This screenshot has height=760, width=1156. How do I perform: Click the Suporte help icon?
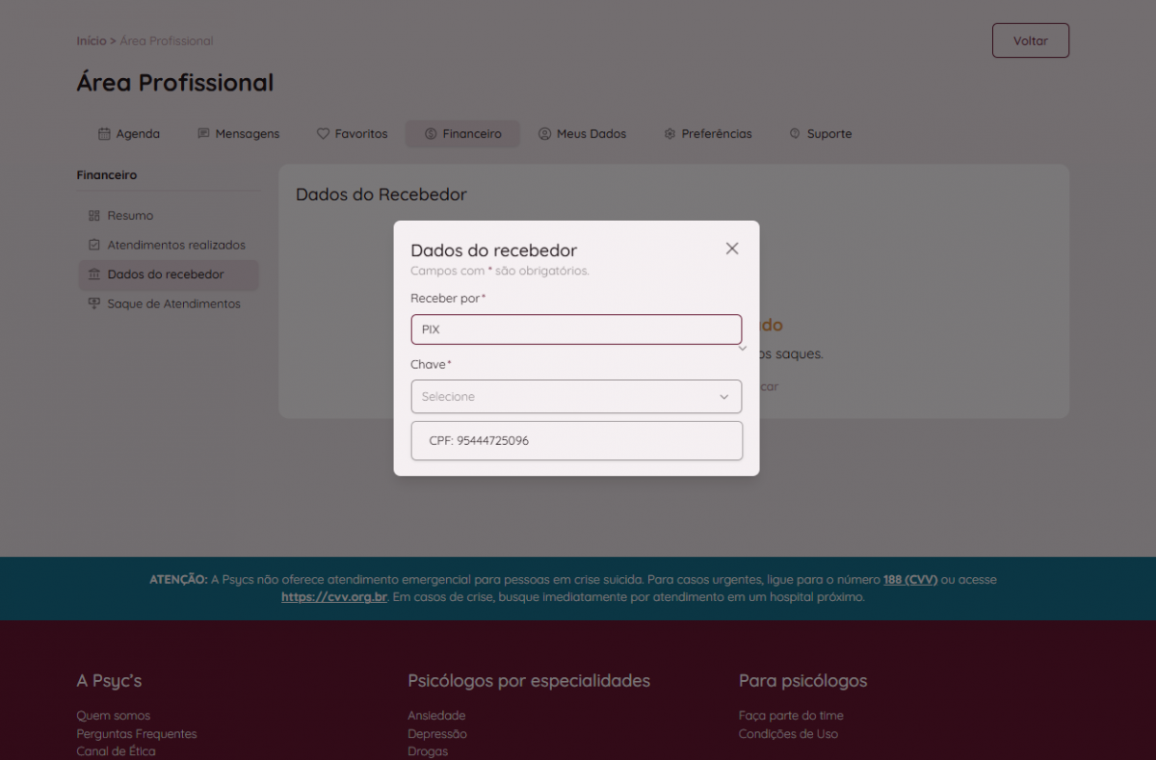click(795, 134)
